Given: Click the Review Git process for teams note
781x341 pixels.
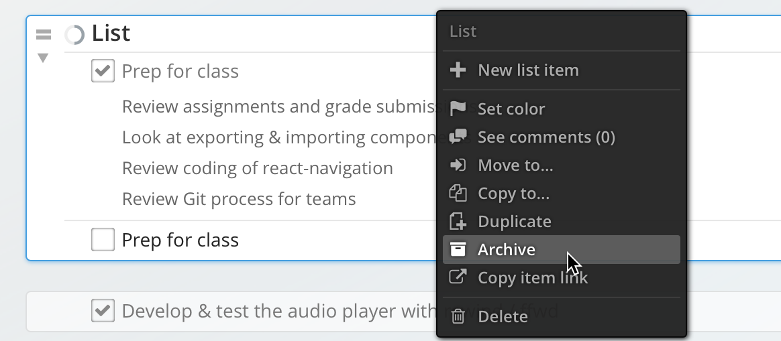Looking at the screenshot, I should pyautogui.click(x=239, y=199).
